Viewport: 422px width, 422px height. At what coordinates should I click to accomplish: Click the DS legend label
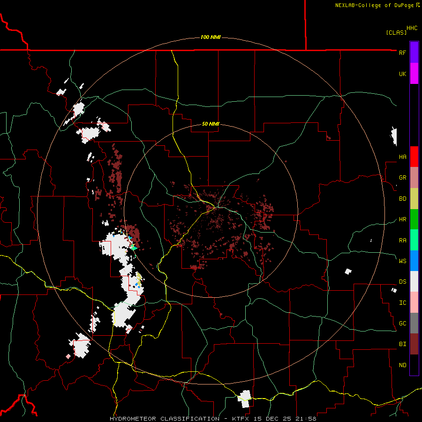tap(403, 282)
